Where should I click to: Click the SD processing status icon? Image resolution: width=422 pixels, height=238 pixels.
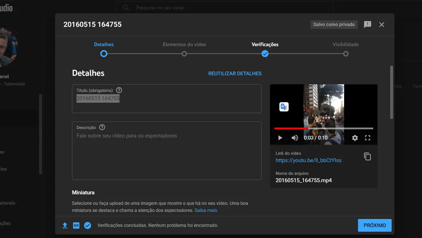(x=76, y=225)
